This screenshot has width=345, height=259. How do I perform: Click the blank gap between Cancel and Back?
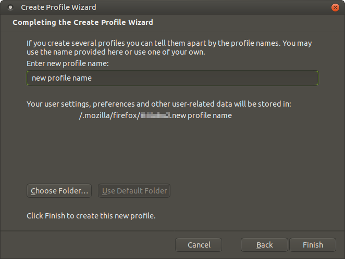coord(231,245)
